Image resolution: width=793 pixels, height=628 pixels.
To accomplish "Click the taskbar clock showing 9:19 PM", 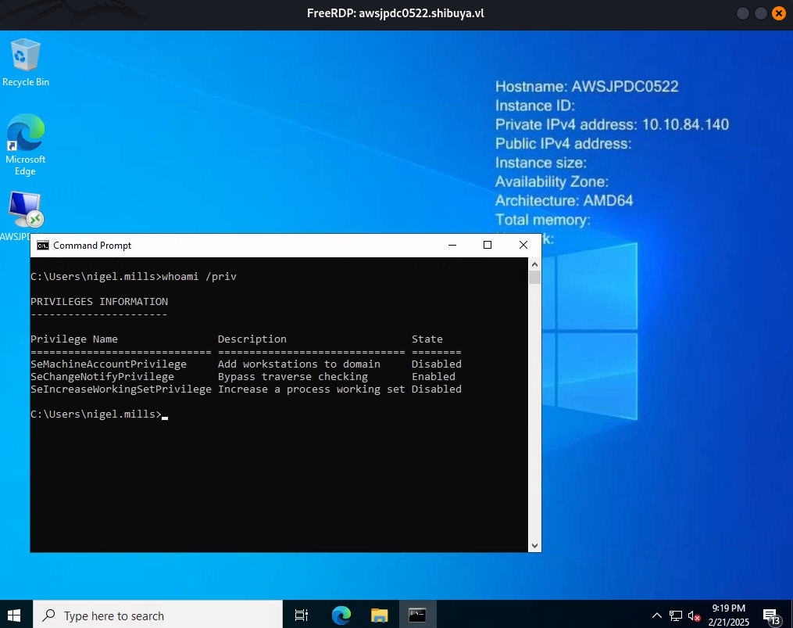I will (729, 615).
